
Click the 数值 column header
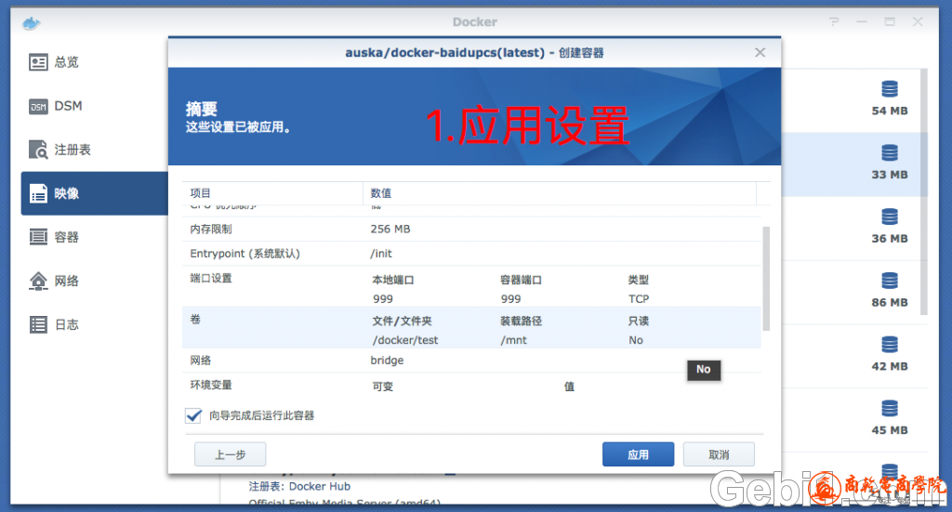click(x=559, y=193)
